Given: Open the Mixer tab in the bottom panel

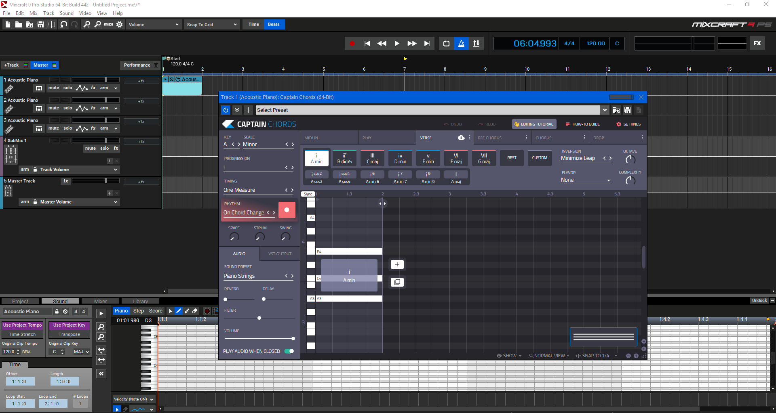Looking at the screenshot, I should tap(100, 301).
